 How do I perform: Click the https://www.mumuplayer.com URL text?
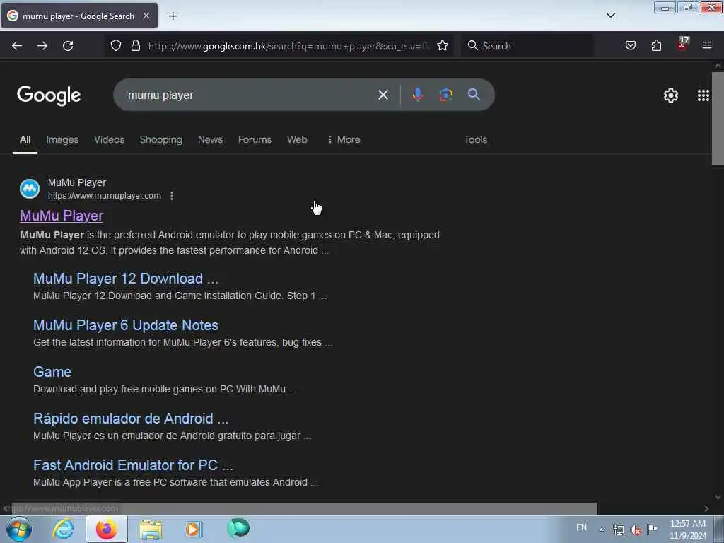pos(105,196)
